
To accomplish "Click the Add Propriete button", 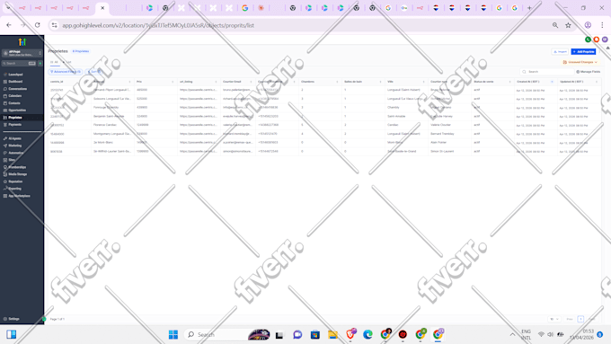I will click(x=583, y=52).
